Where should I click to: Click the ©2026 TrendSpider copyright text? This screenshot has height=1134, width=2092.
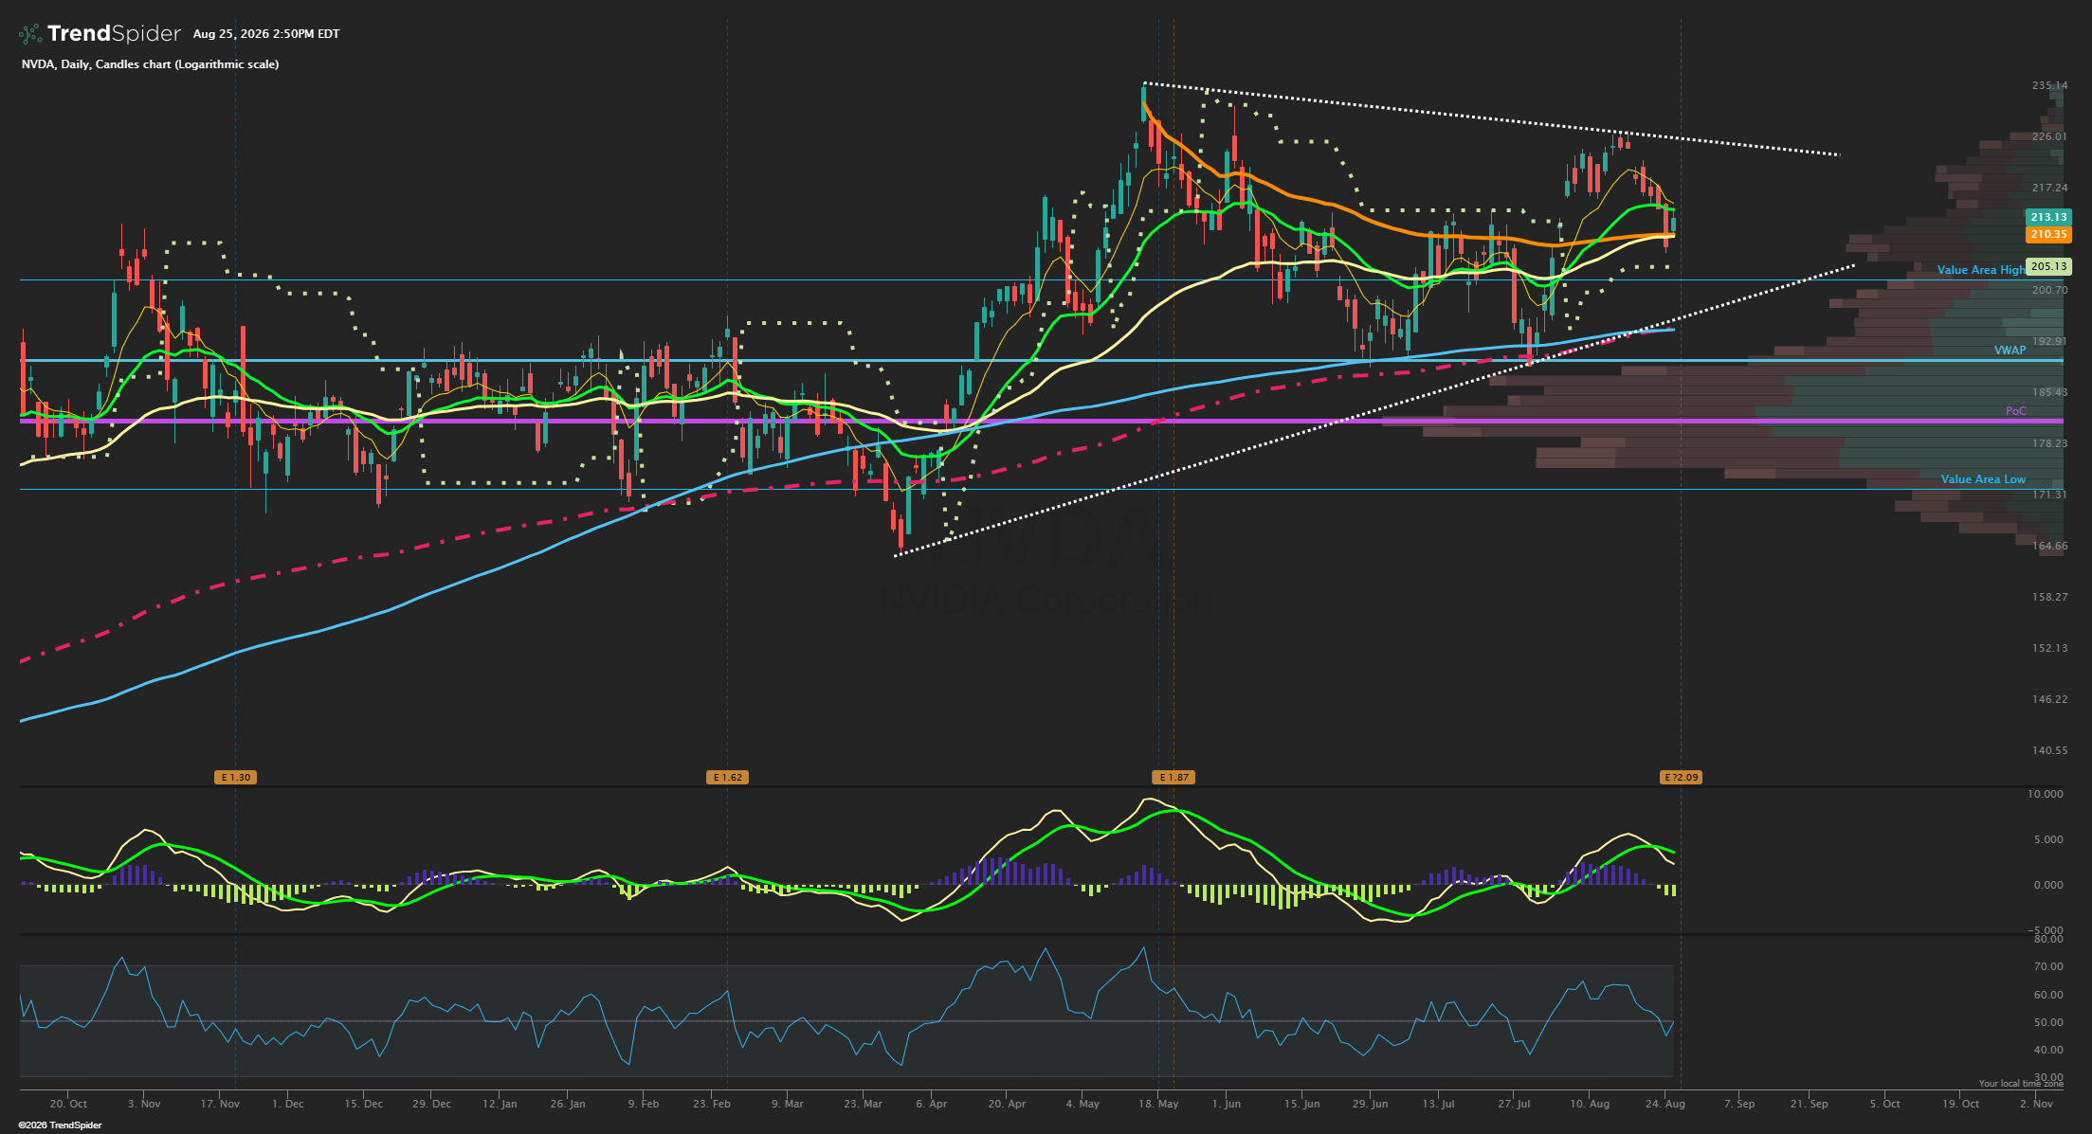pos(60,1125)
